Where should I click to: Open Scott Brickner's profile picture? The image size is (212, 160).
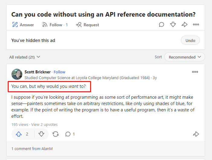[17, 74]
